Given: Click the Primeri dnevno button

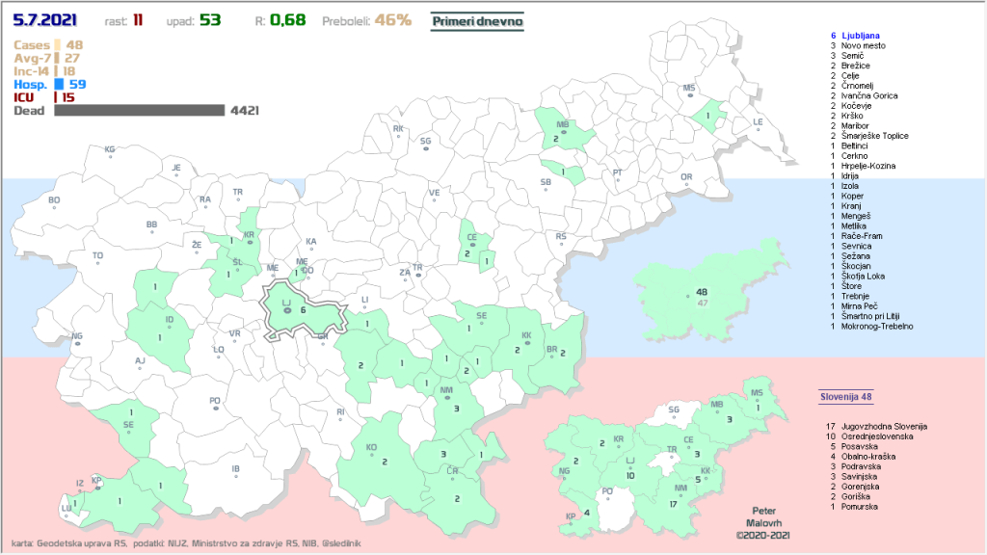Looking at the screenshot, I should coord(478,20).
